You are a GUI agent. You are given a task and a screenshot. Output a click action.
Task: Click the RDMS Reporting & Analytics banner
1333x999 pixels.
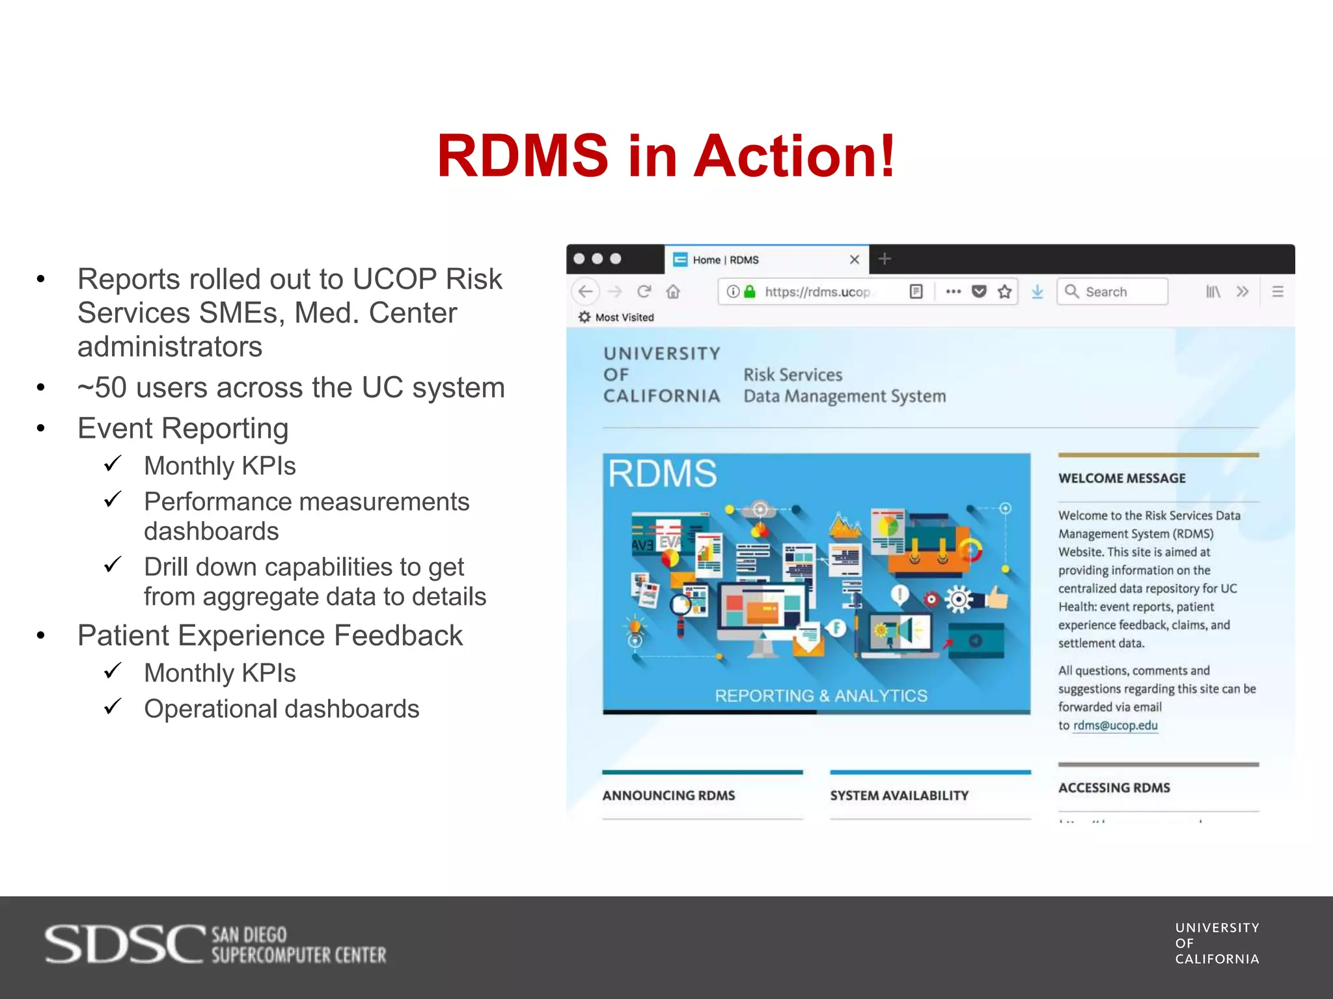816,583
